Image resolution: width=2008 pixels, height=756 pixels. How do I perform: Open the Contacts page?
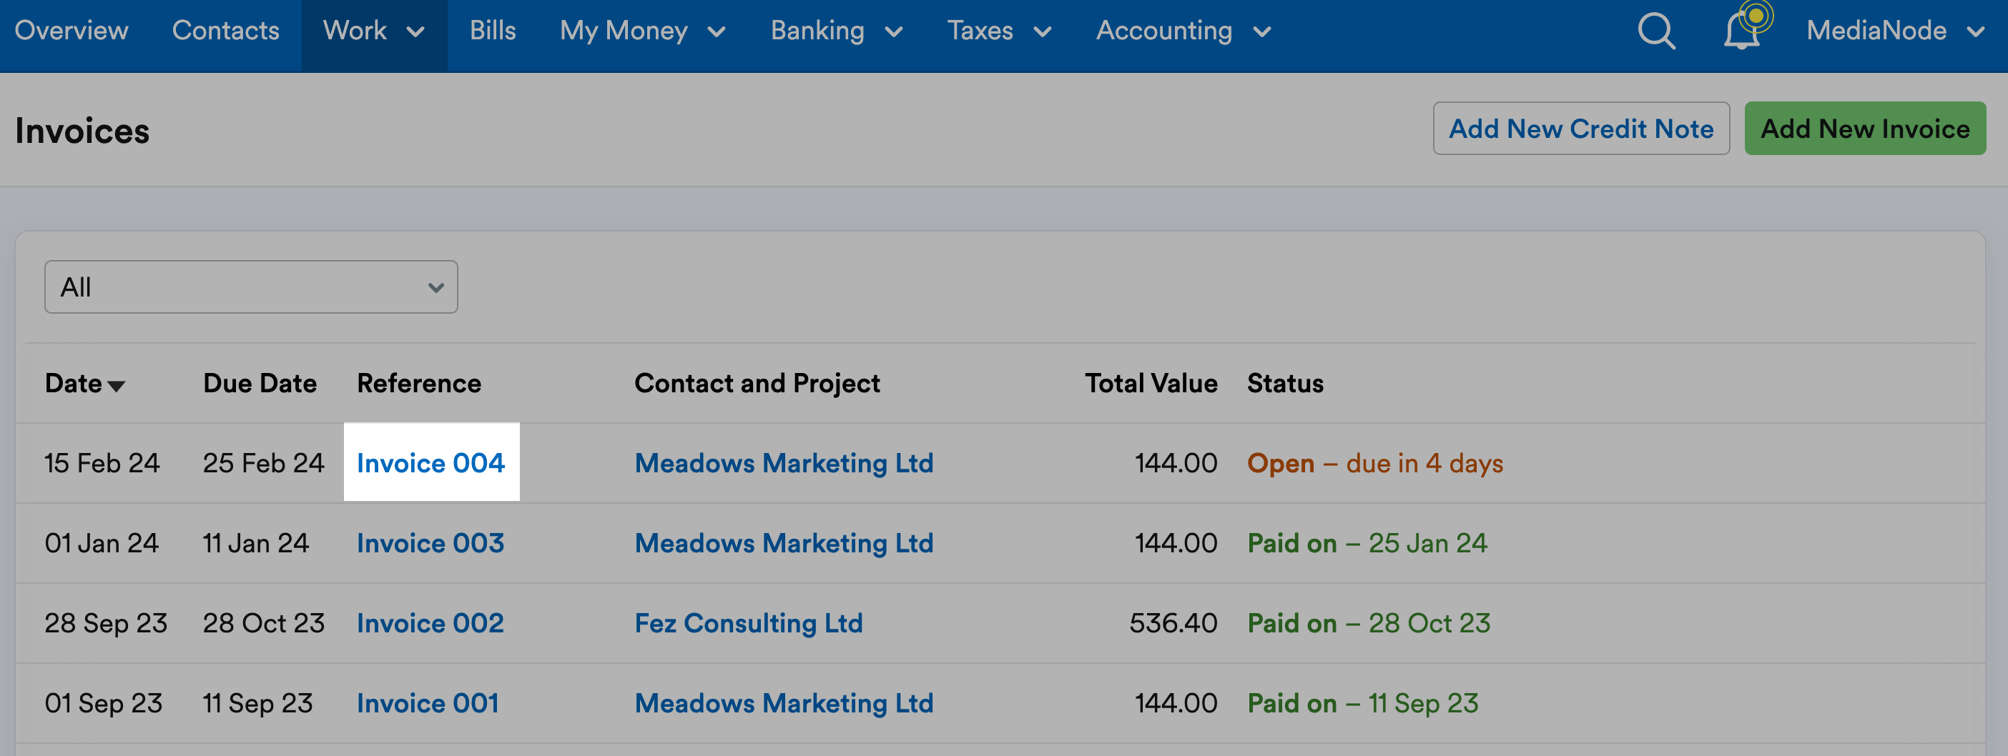point(225,30)
